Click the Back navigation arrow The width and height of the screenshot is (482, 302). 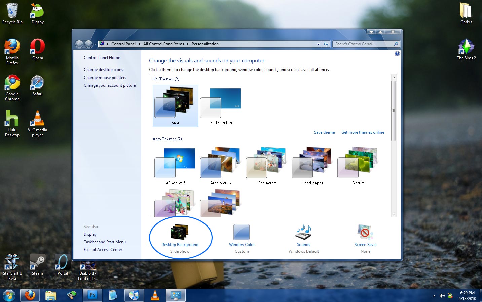(x=79, y=44)
